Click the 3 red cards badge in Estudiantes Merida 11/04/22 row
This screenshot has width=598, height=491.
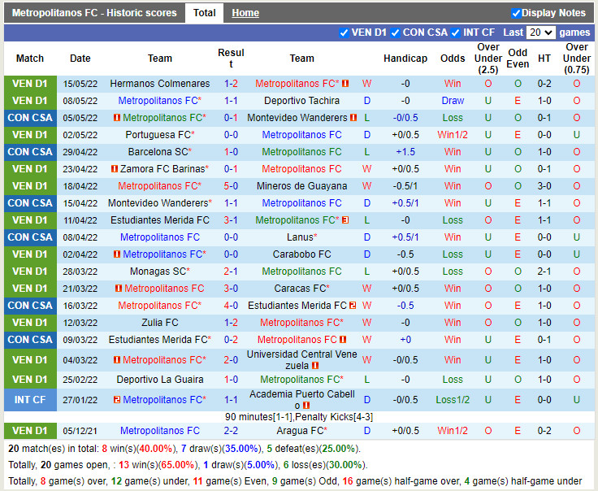point(345,220)
